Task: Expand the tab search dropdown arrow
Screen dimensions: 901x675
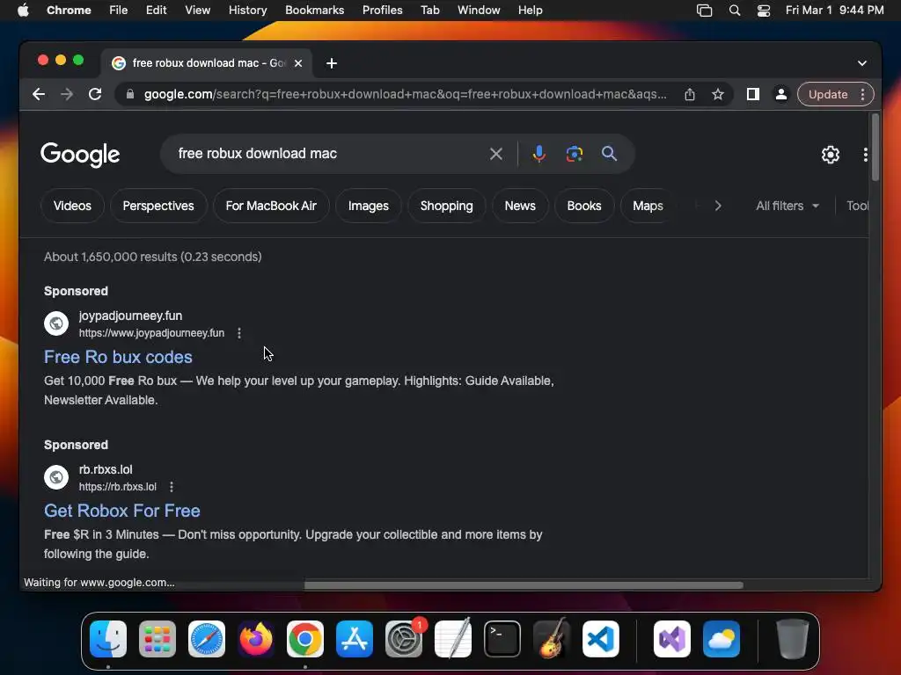Action: coord(862,63)
